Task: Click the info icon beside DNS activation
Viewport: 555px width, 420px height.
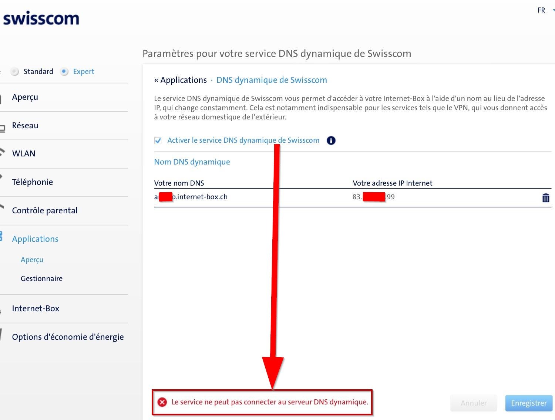Action: (x=331, y=140)
